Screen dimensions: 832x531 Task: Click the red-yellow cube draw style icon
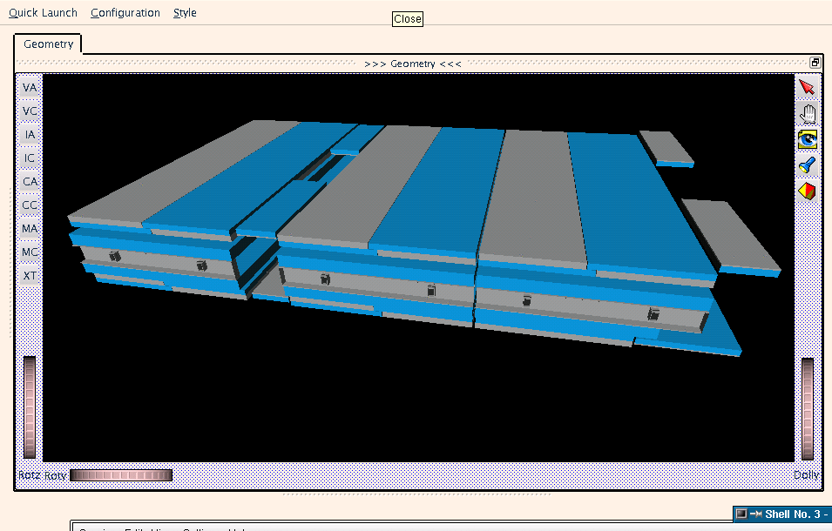pos(807,191)
